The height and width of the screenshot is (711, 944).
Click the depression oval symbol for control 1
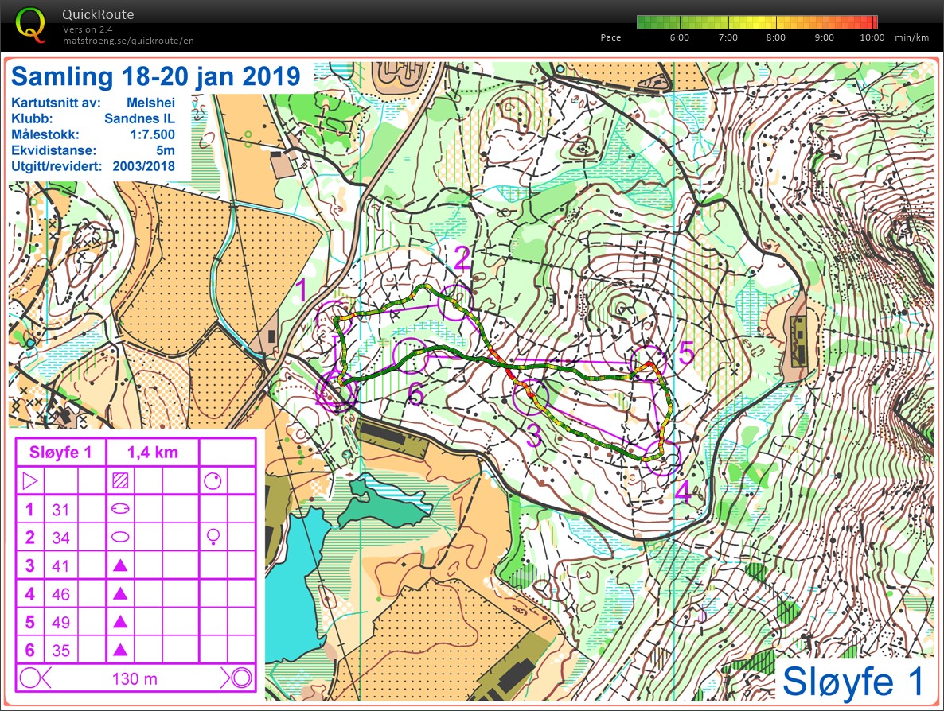tap(120, 509)
